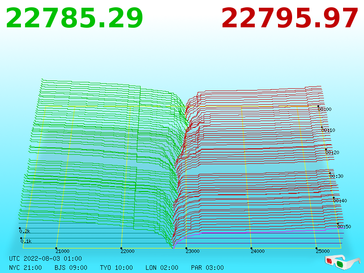364x273 pixels.
Task: Select the 00:00 time axis marker
Action: (x=324, y=109)
